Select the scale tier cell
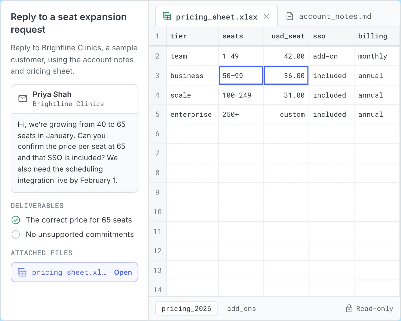401x321 pixels. 192,95
